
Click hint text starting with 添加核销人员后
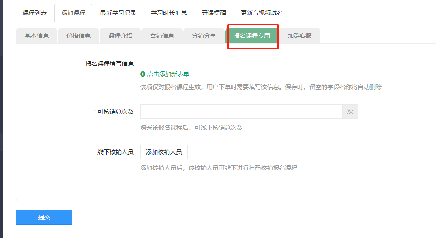(x=219, y=168)
